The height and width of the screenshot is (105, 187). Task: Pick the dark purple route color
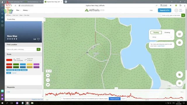(x=36, y=67)
